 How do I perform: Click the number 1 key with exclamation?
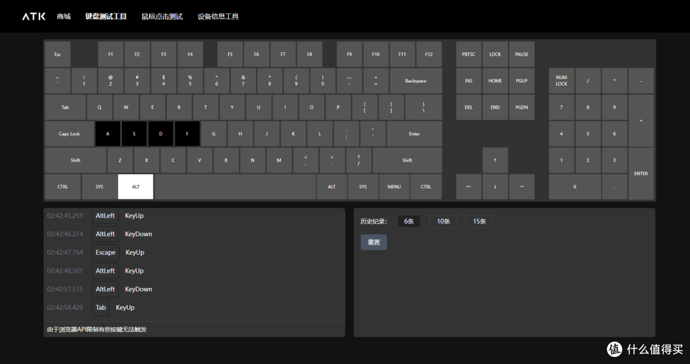click(x=84, y=81)
